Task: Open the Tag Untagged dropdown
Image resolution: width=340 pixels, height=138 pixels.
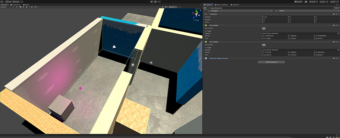Action: click(242, 11)
